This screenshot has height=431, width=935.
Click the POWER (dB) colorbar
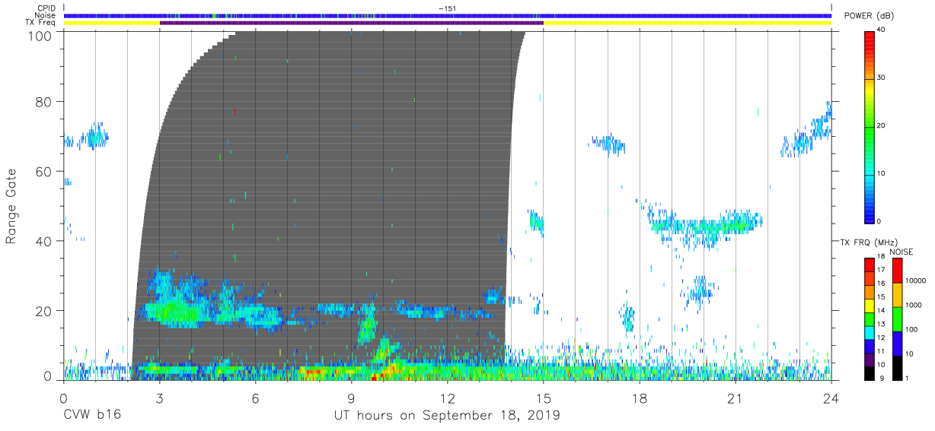(x=870, y=126)
